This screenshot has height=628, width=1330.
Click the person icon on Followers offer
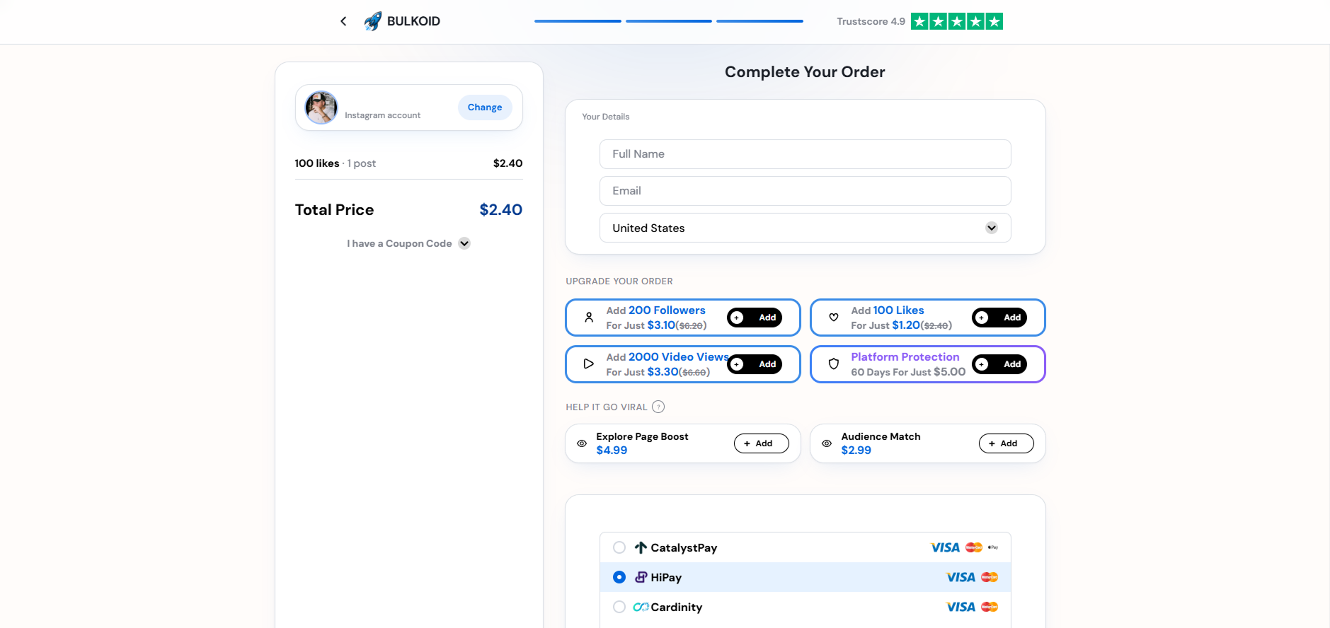589,318
